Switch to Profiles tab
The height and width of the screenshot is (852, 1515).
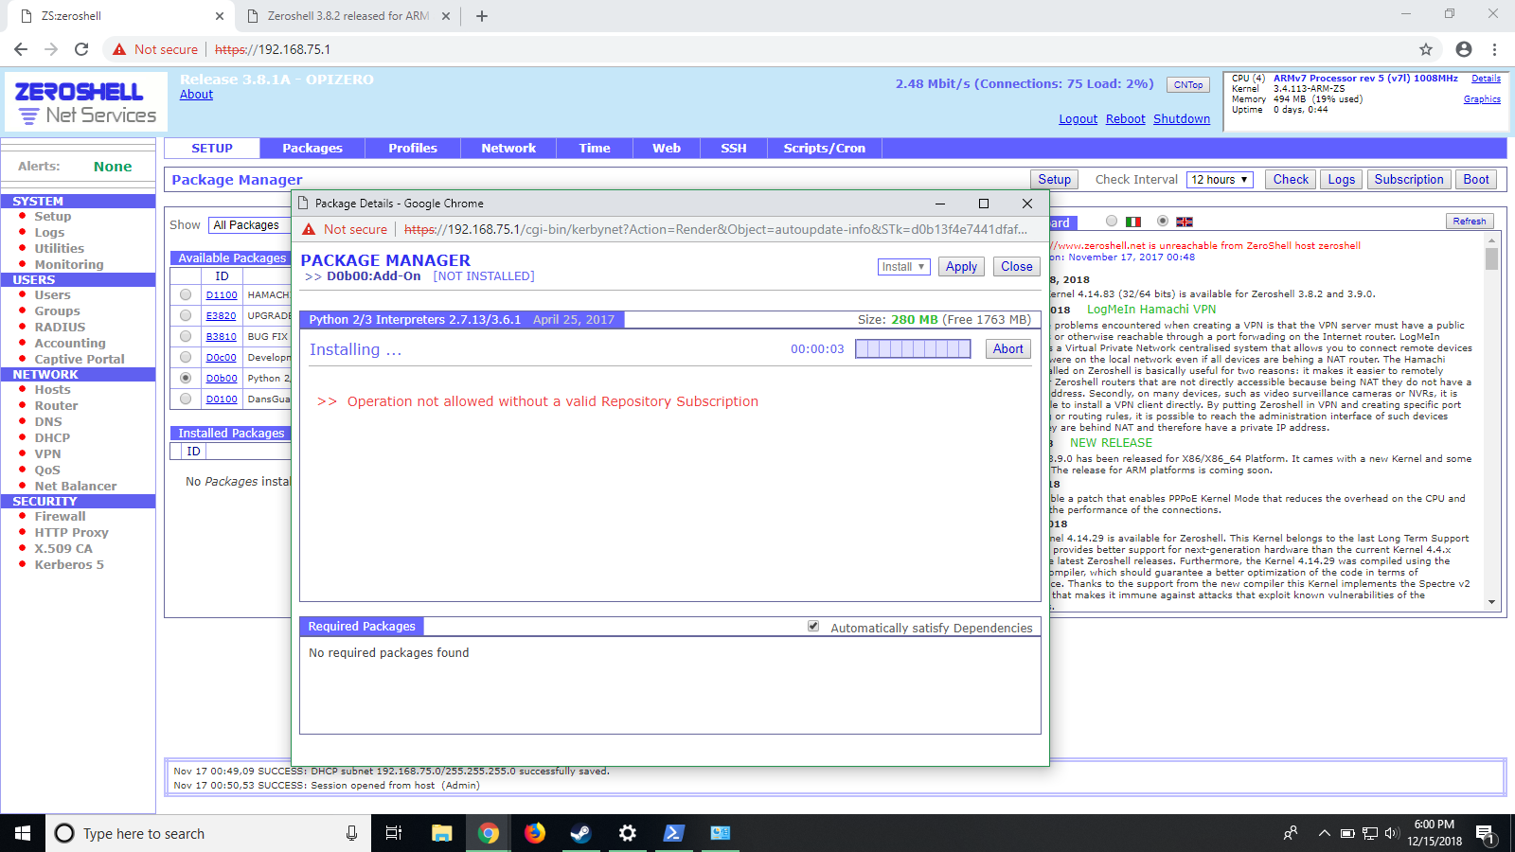(x=413, y=149)
